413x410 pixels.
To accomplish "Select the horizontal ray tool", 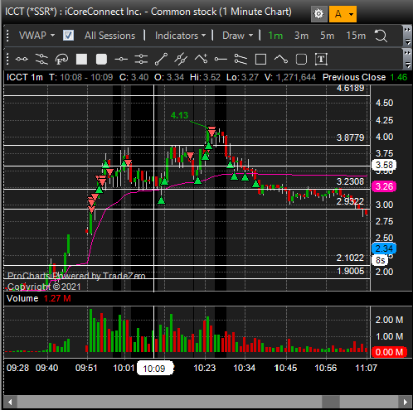I will (221, 59).
